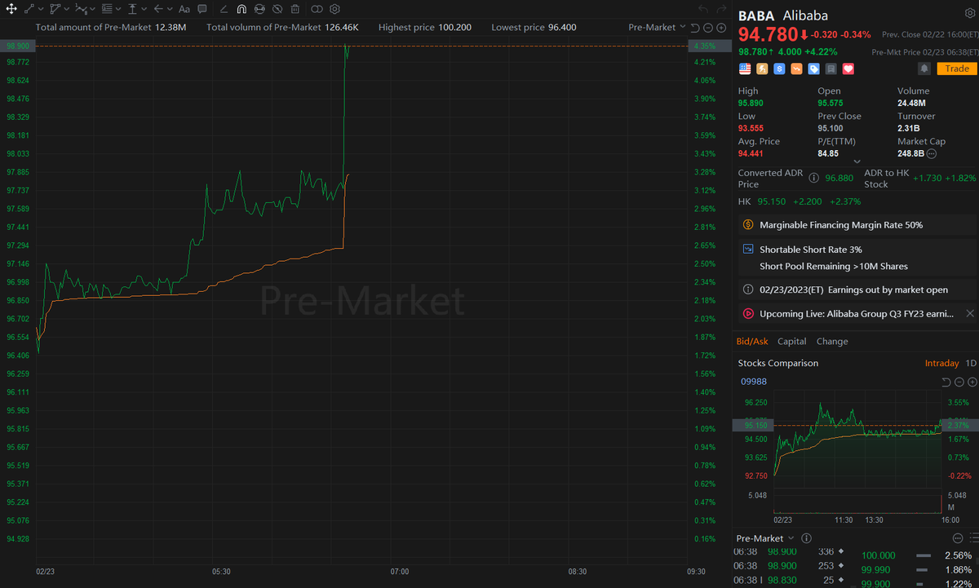Click the blue price tag badge
Image resolution: width=979 pixels, height=588 pixels.
[813, 69]
